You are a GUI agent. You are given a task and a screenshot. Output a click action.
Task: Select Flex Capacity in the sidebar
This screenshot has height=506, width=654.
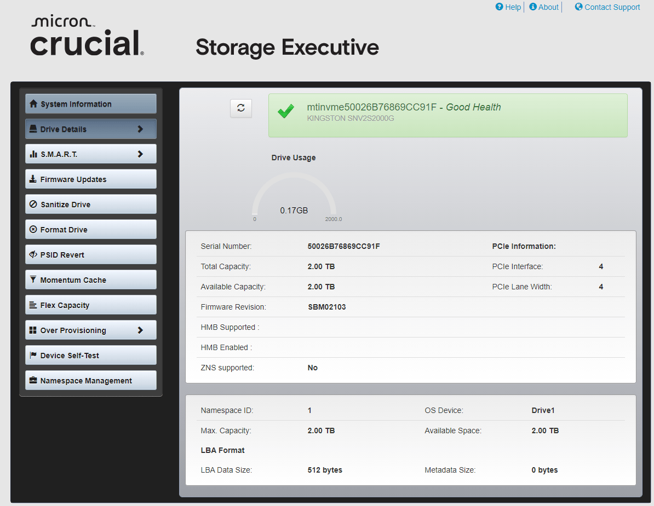(91, 305)
